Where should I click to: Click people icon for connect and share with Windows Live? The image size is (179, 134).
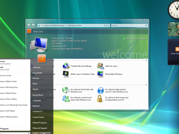click(66, 99)
